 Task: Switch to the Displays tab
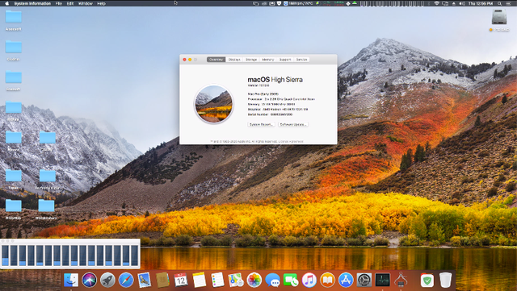[234, 60]
